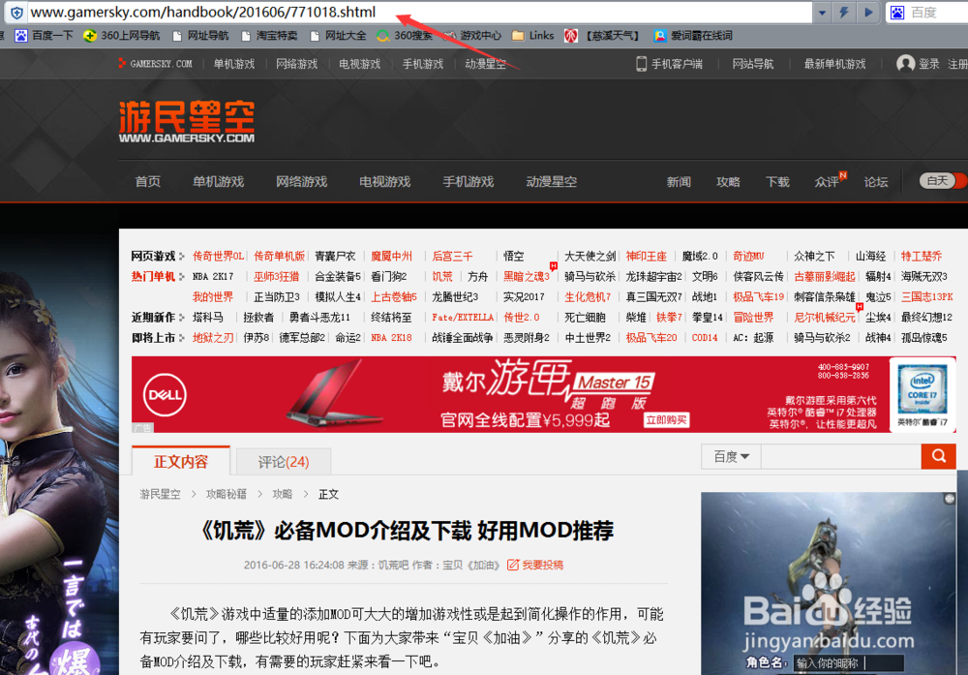Switch to the 正文内容 tab
968x675 pixels.
tap(181, 461)
